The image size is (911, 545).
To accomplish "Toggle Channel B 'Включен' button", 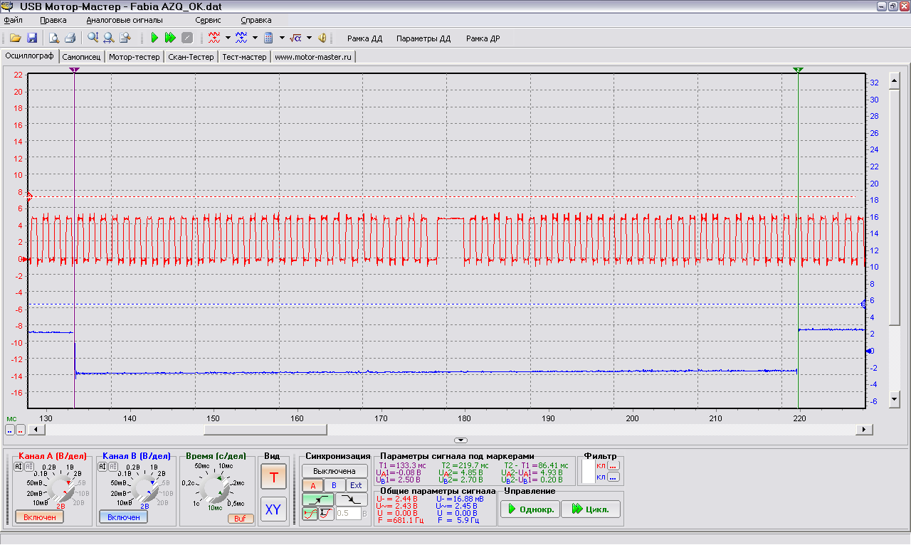I will point(123,517).
